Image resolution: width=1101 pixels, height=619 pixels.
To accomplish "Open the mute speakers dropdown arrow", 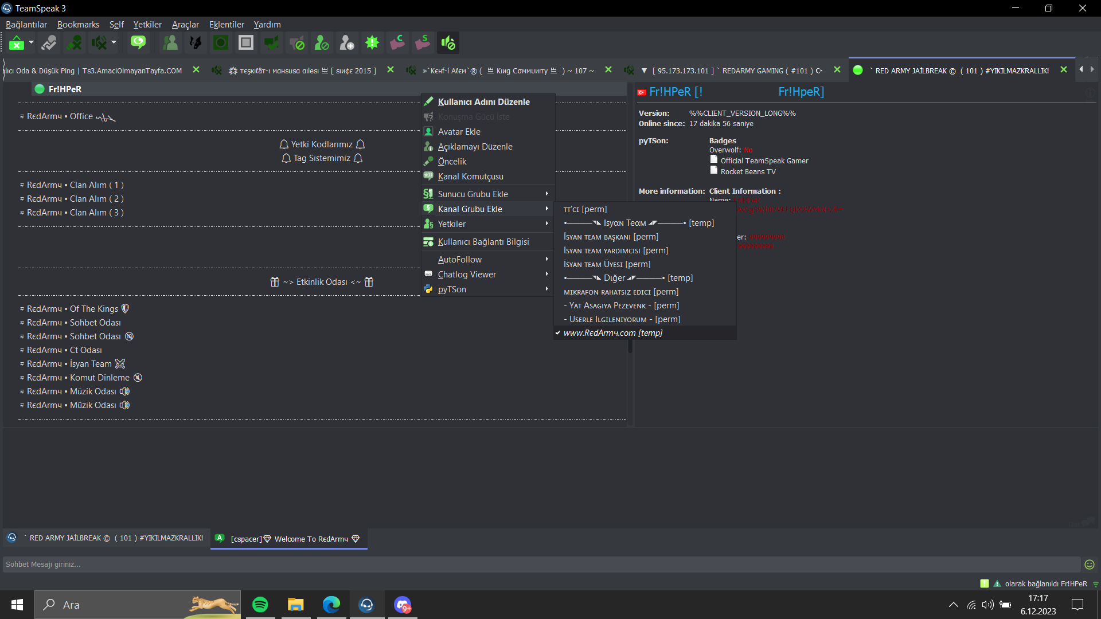I will (114, 42).
